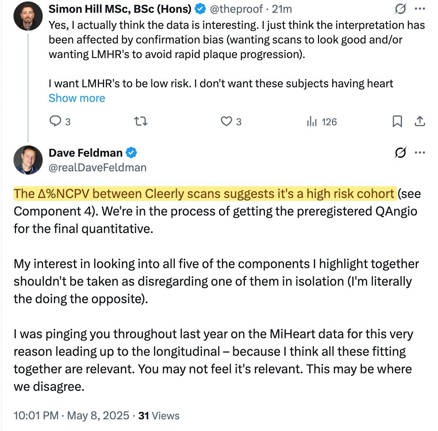This screenshot has height=431, width=438.
Task: Click share icon on Simon Hill's tweet
Action: 420,121
